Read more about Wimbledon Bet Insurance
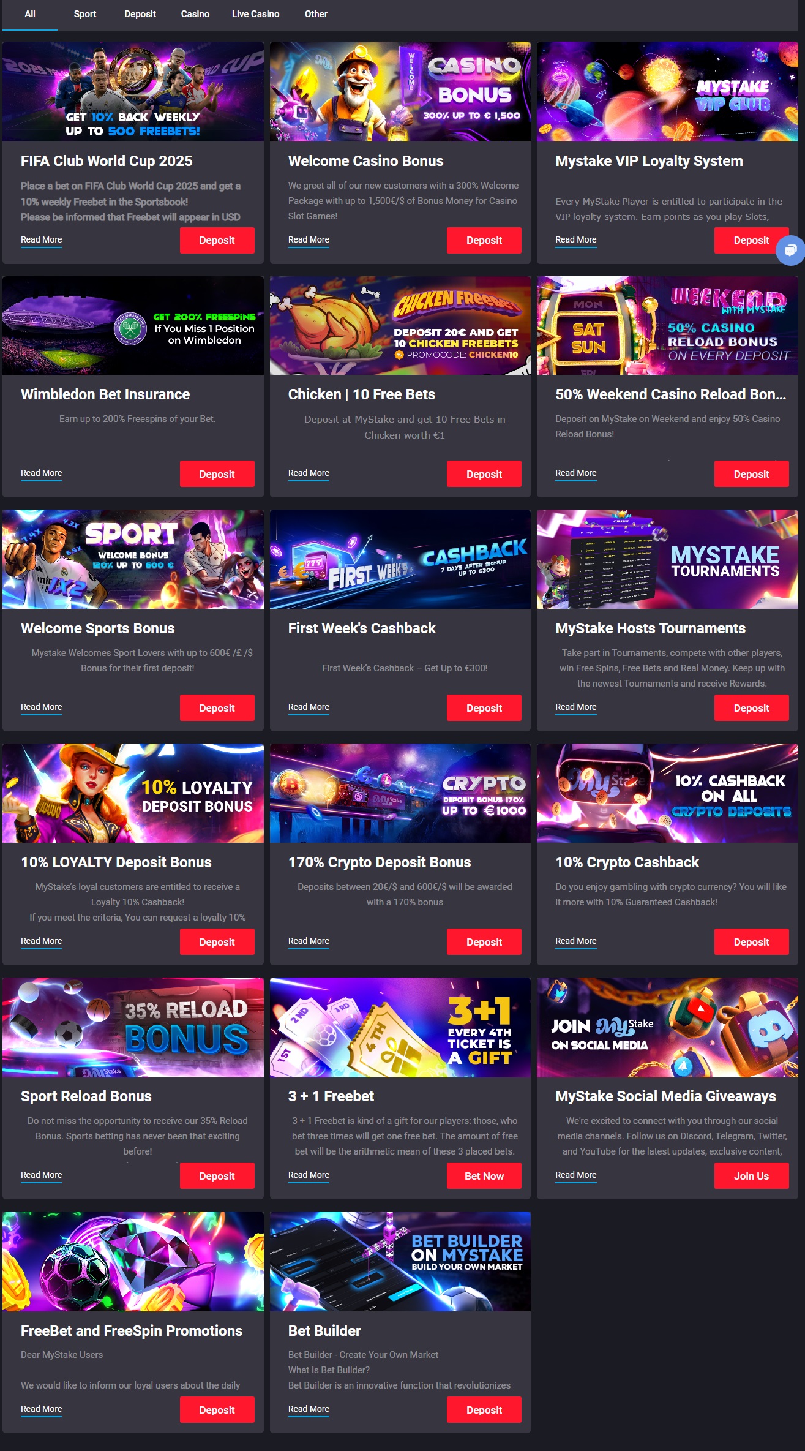Viewport: 805px width, 1451px height. (41, 473)
